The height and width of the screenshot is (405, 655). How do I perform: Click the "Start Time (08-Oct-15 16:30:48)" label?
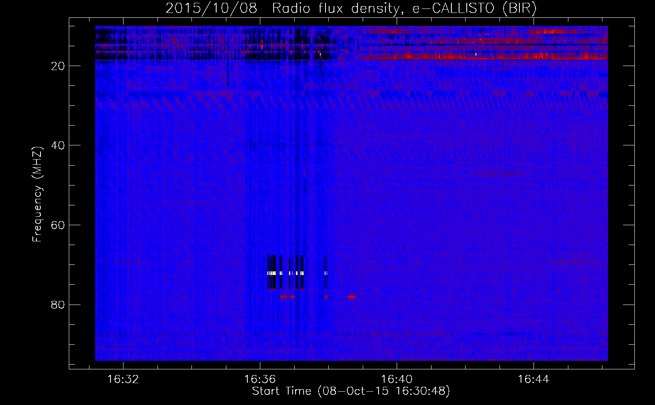[351, 391]
